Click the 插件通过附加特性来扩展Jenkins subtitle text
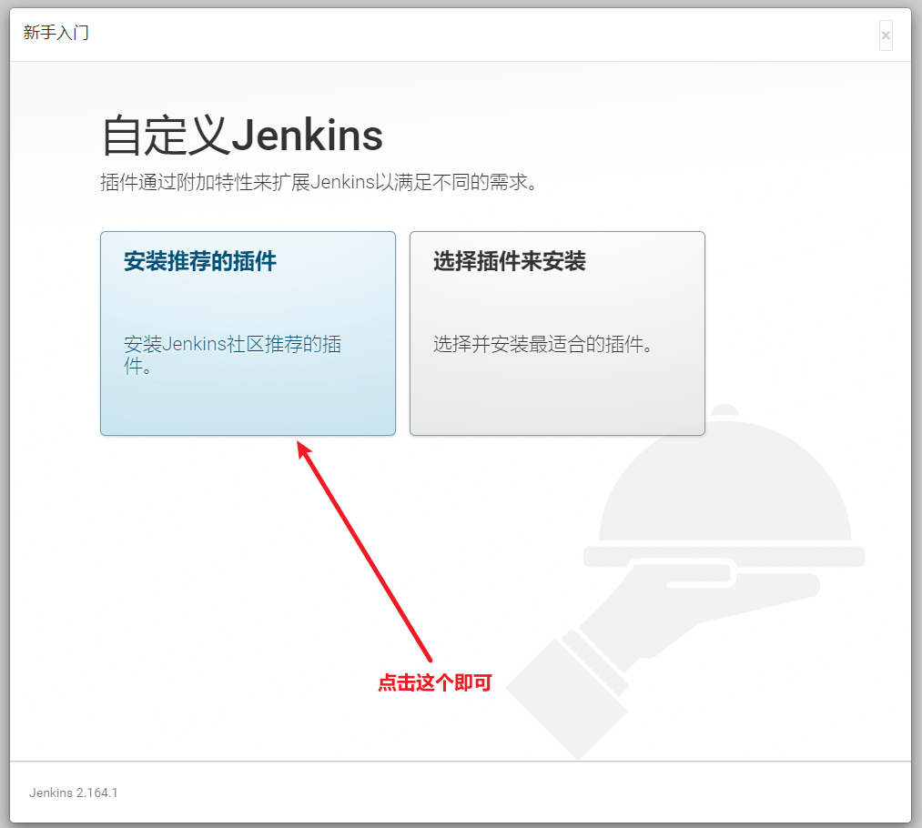This screenshot has height=828, width=922. pos(319,182)
